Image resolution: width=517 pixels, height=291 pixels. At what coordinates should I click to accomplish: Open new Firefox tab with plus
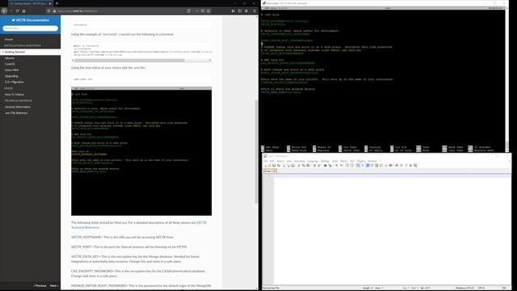57,3
